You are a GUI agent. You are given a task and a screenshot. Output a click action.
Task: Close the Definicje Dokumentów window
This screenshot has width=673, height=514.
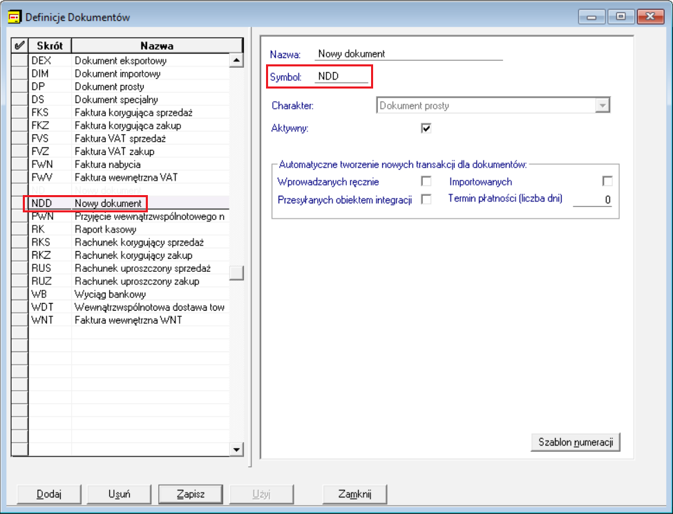tap(650, 17)
